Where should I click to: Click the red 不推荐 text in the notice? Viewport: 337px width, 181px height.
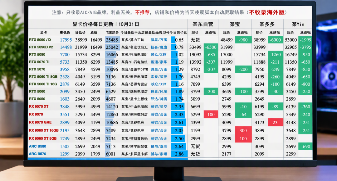pos(142,12)
